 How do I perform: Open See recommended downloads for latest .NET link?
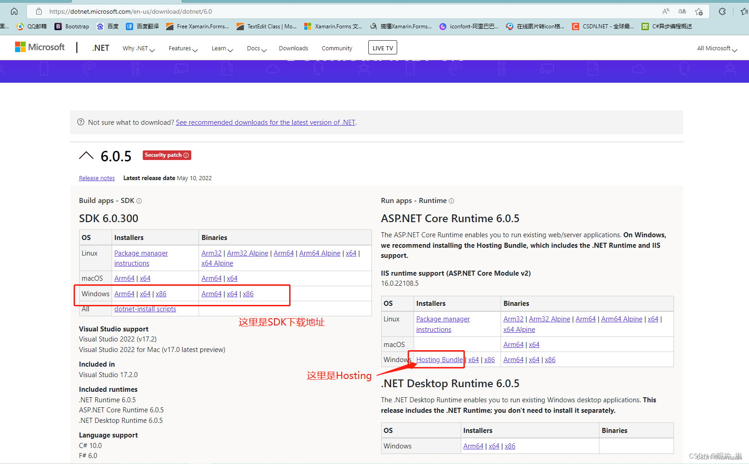265,123
